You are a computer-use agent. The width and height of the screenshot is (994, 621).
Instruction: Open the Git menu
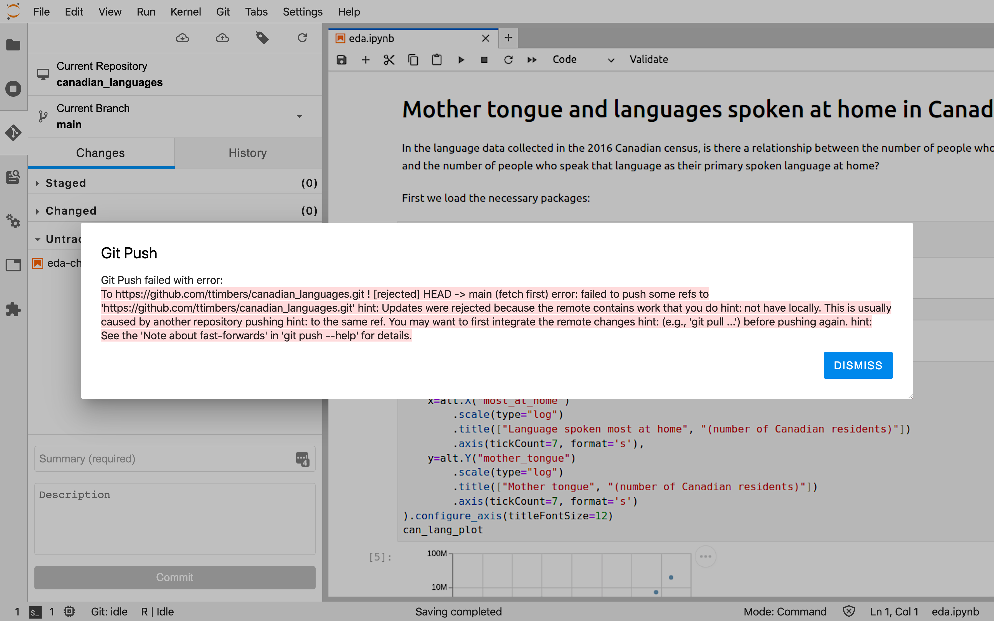tap(223, 11)
